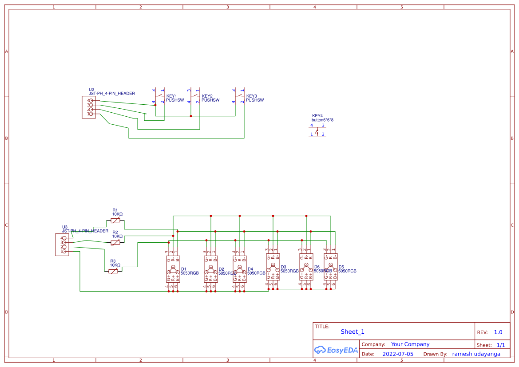Click the REV 1.0 value in title block
519x367 pixels.
tap(499, 331)
